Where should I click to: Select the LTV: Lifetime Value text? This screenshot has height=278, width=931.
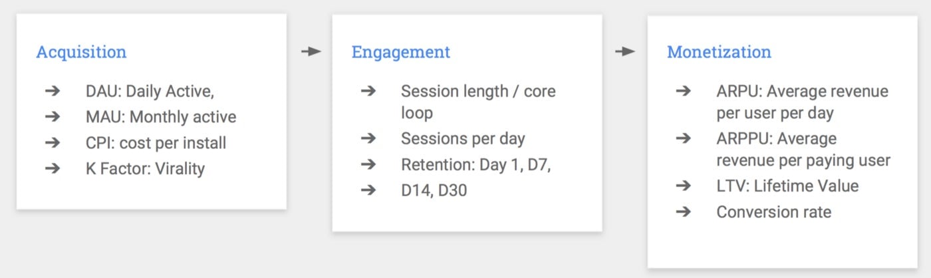(x=787, y=186)
